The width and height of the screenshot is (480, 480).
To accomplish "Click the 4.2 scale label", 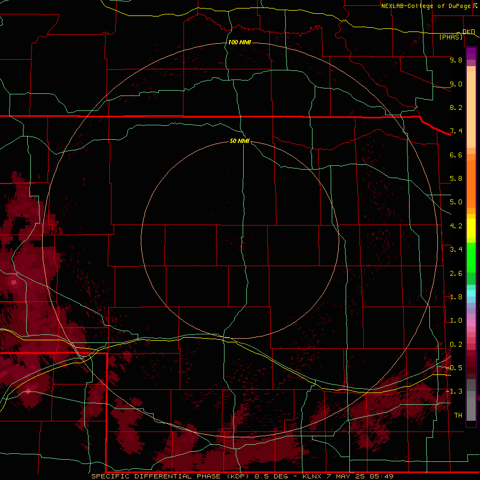I will click(456, 226).
